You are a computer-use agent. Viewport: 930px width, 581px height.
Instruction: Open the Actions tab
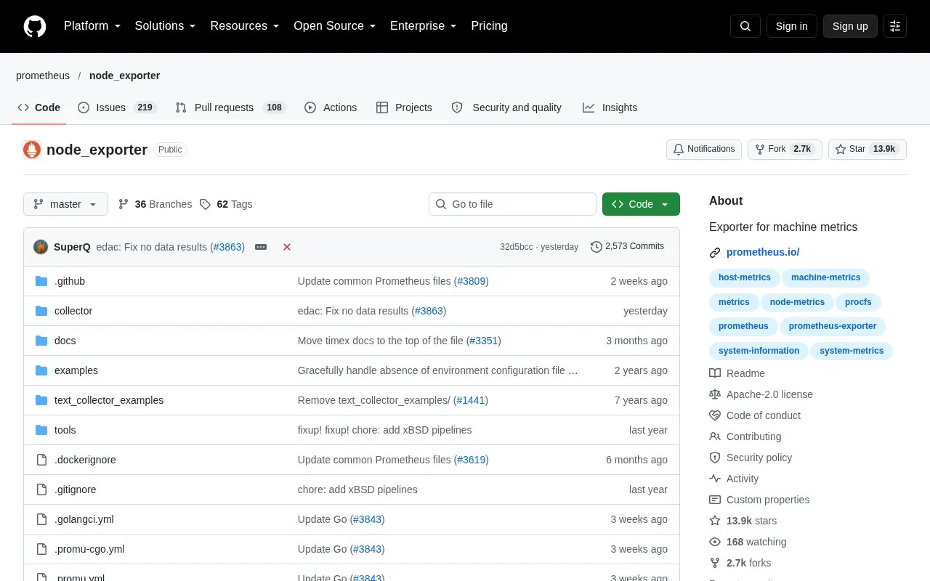coord(331,107)
